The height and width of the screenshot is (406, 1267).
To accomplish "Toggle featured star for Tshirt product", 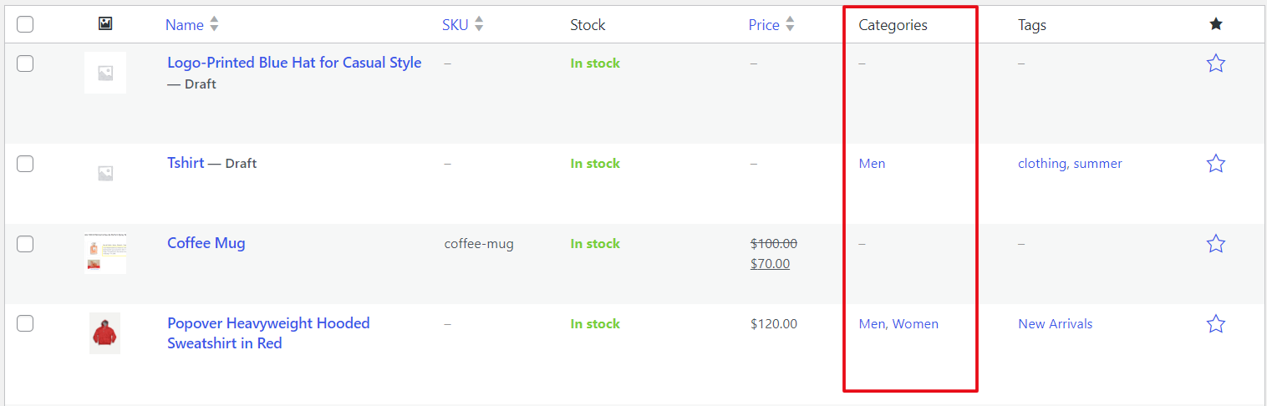I will coord(1215,164).
